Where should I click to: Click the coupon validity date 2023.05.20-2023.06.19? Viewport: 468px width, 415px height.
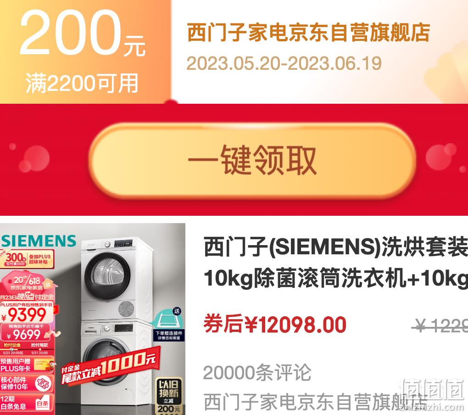pos(284,63)
